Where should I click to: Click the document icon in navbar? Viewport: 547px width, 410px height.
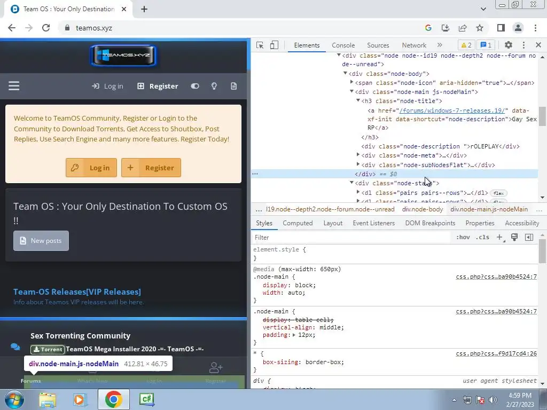[234, 86]
